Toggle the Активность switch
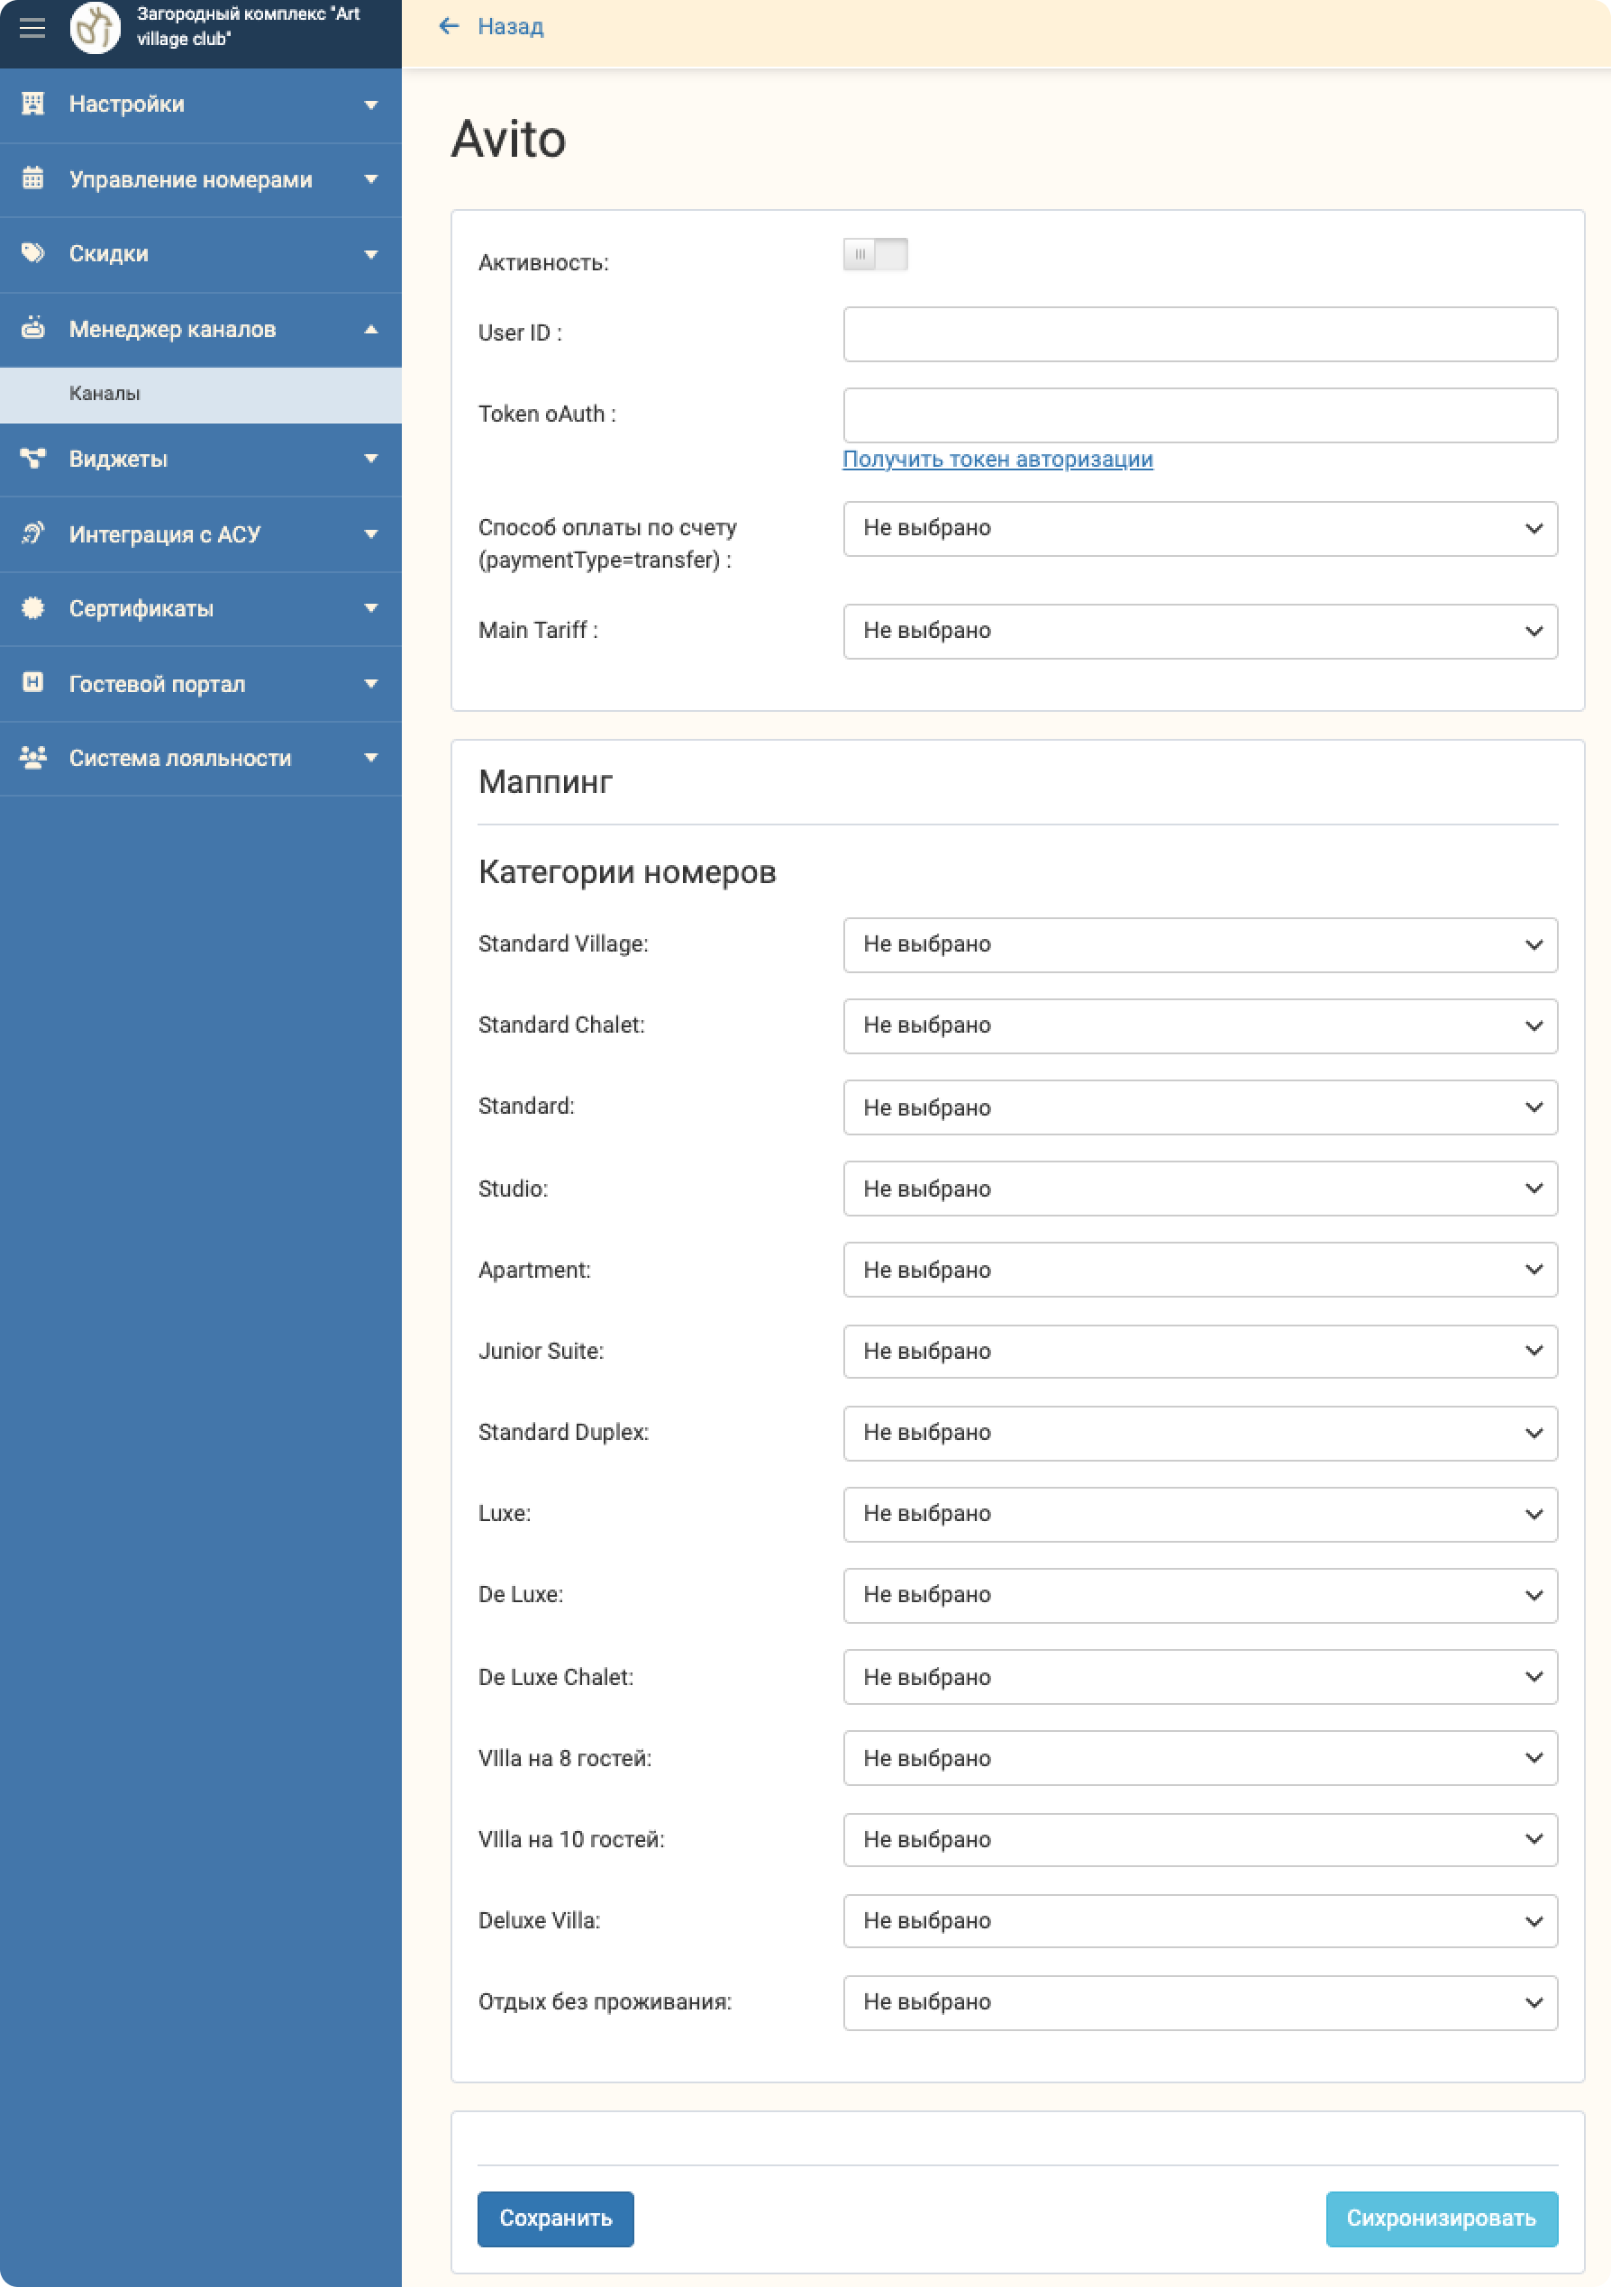 875,255
